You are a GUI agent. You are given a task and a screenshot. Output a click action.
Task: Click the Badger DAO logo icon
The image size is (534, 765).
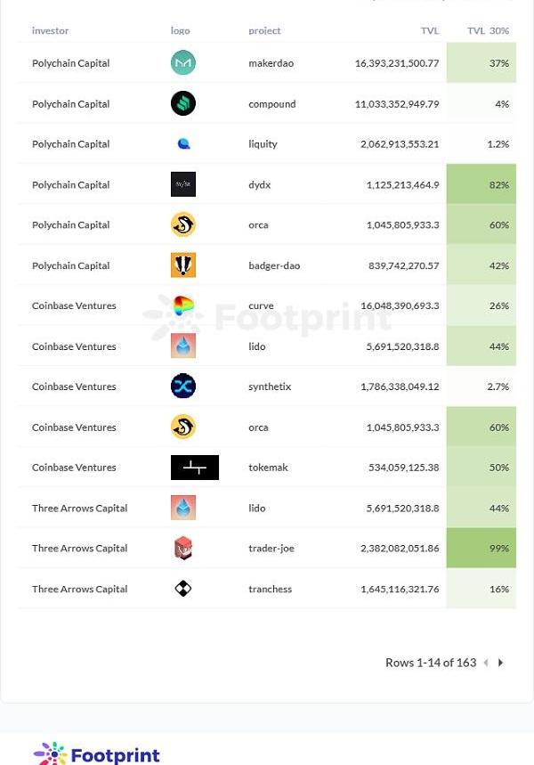(183, 265)
